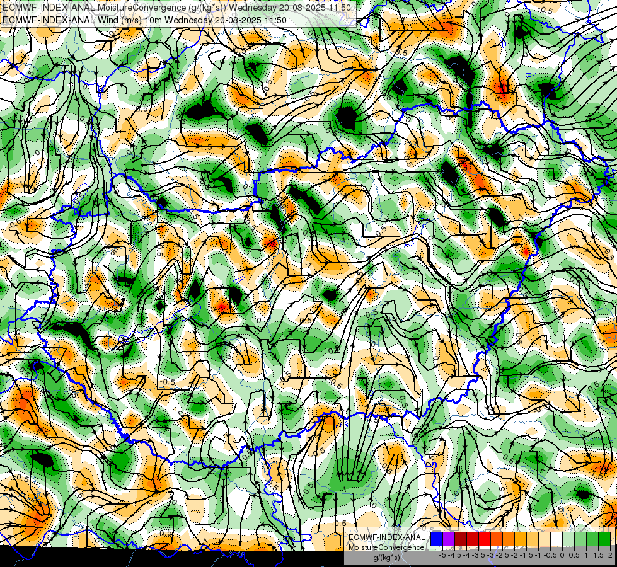Click the bright red -3.5 to -3 swatch
Screen dimensions: 617x567
point(485,539)
